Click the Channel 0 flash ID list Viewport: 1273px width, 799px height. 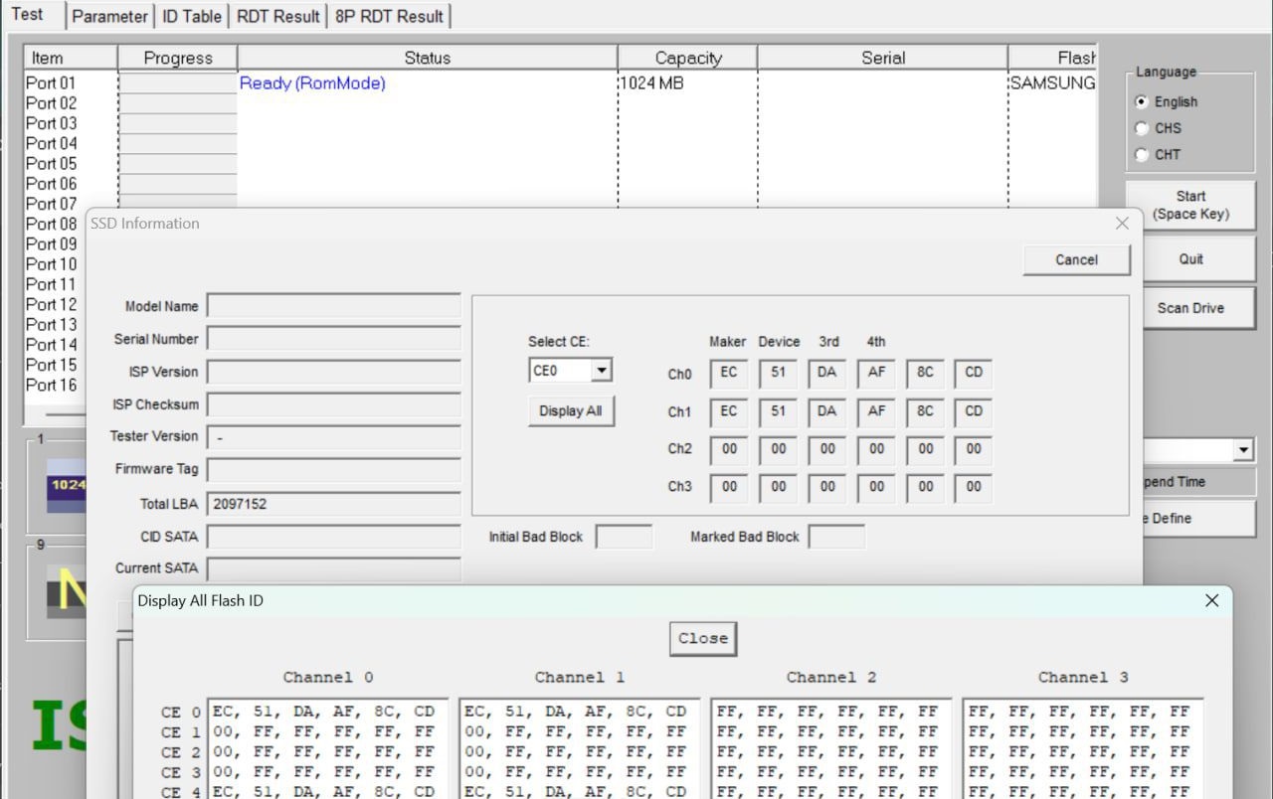click(327, 748)
